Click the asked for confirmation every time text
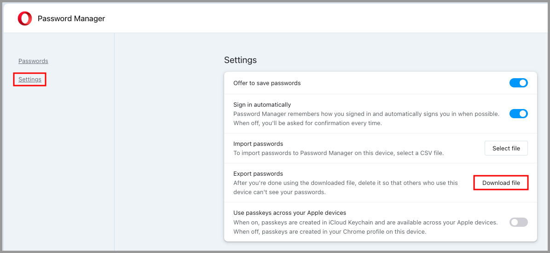The width and height of the screenshot is (550, 253). [307, 123]
